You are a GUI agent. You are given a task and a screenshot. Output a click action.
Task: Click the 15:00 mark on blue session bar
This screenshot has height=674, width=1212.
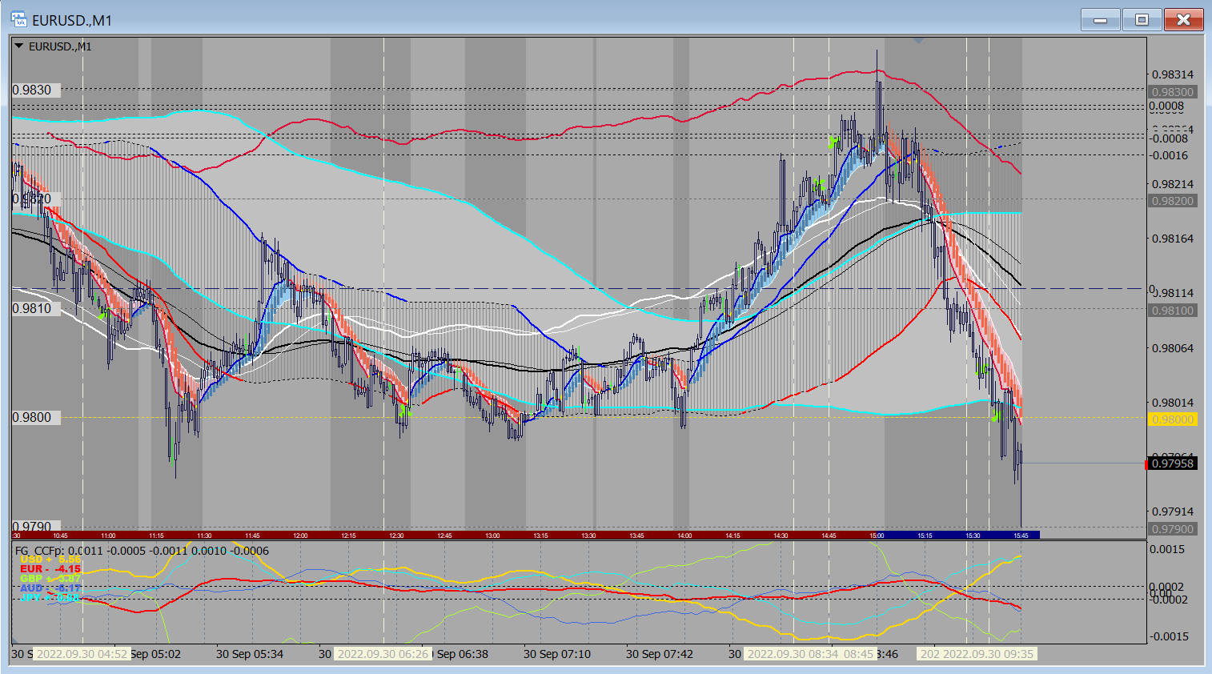click(x=877, y=536)
